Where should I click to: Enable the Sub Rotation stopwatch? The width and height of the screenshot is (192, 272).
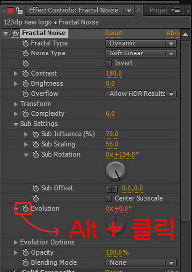click(x=36, y=154)
